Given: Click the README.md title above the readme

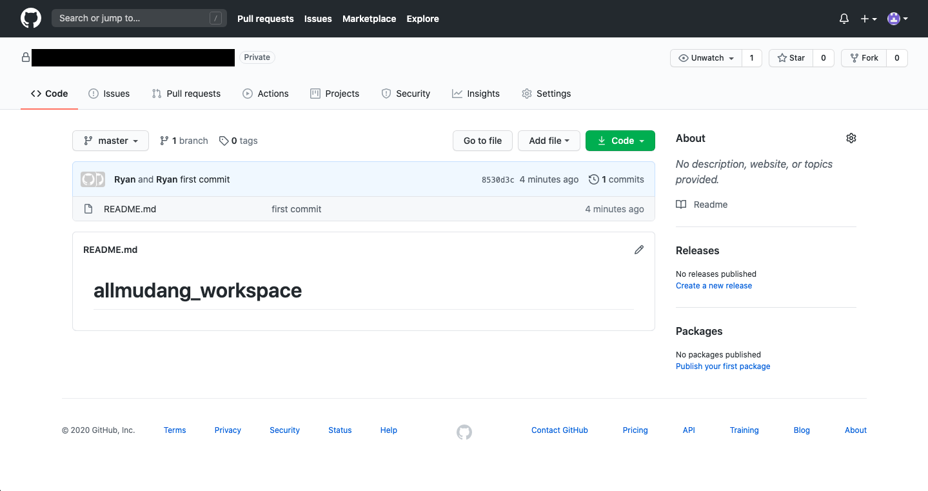Looking at the screenshot, I should (110, 250).
